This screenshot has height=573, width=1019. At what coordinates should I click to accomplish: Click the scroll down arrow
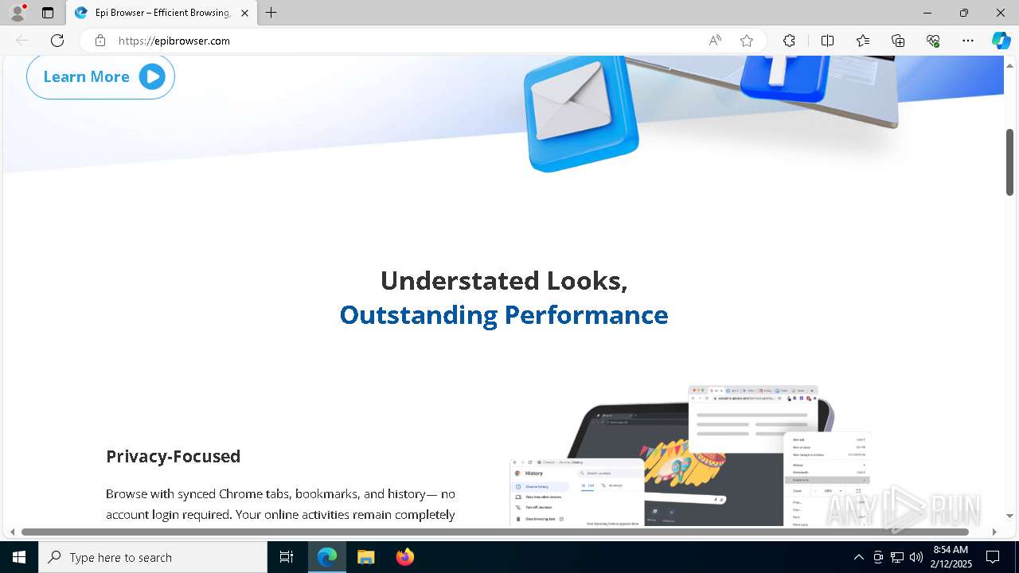click(x=1009, y=516)
